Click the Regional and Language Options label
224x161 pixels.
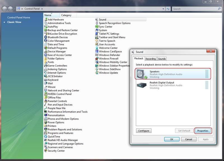[x=66, y=144]
